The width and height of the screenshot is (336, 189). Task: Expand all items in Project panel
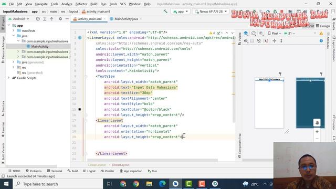(45, 19)
